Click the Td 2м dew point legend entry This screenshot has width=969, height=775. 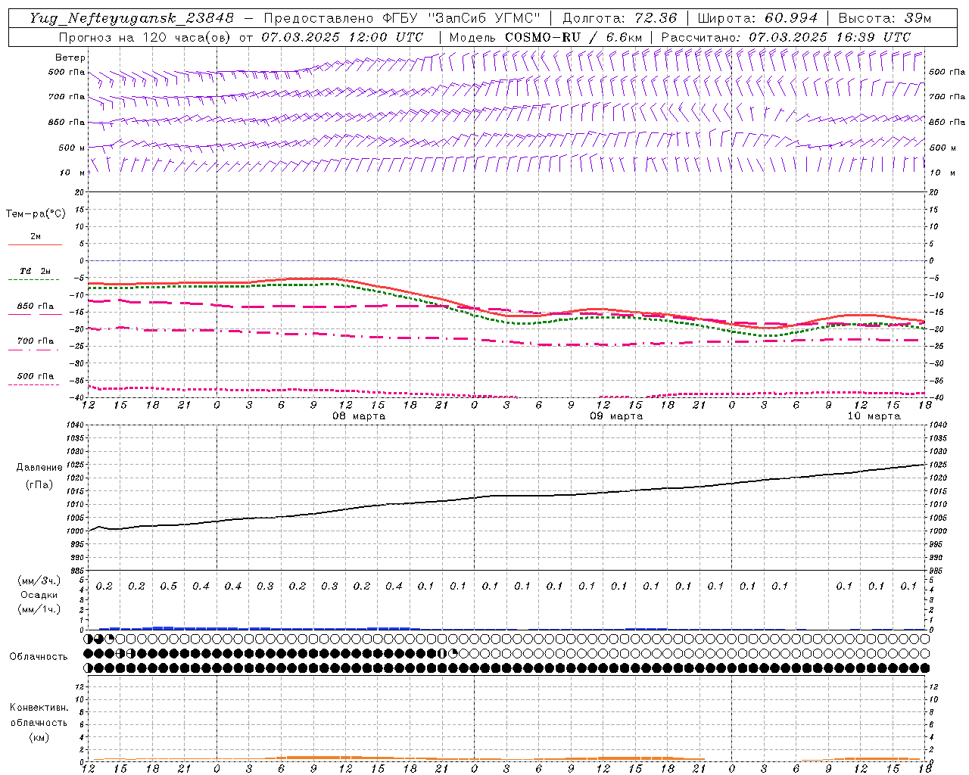pyautogui.click(x=36, y=271)
